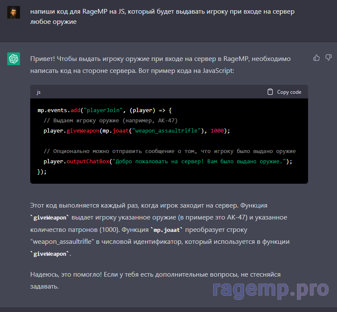
Task: Click the thumbs down feedback icon
Action: (x=328, y=58)
